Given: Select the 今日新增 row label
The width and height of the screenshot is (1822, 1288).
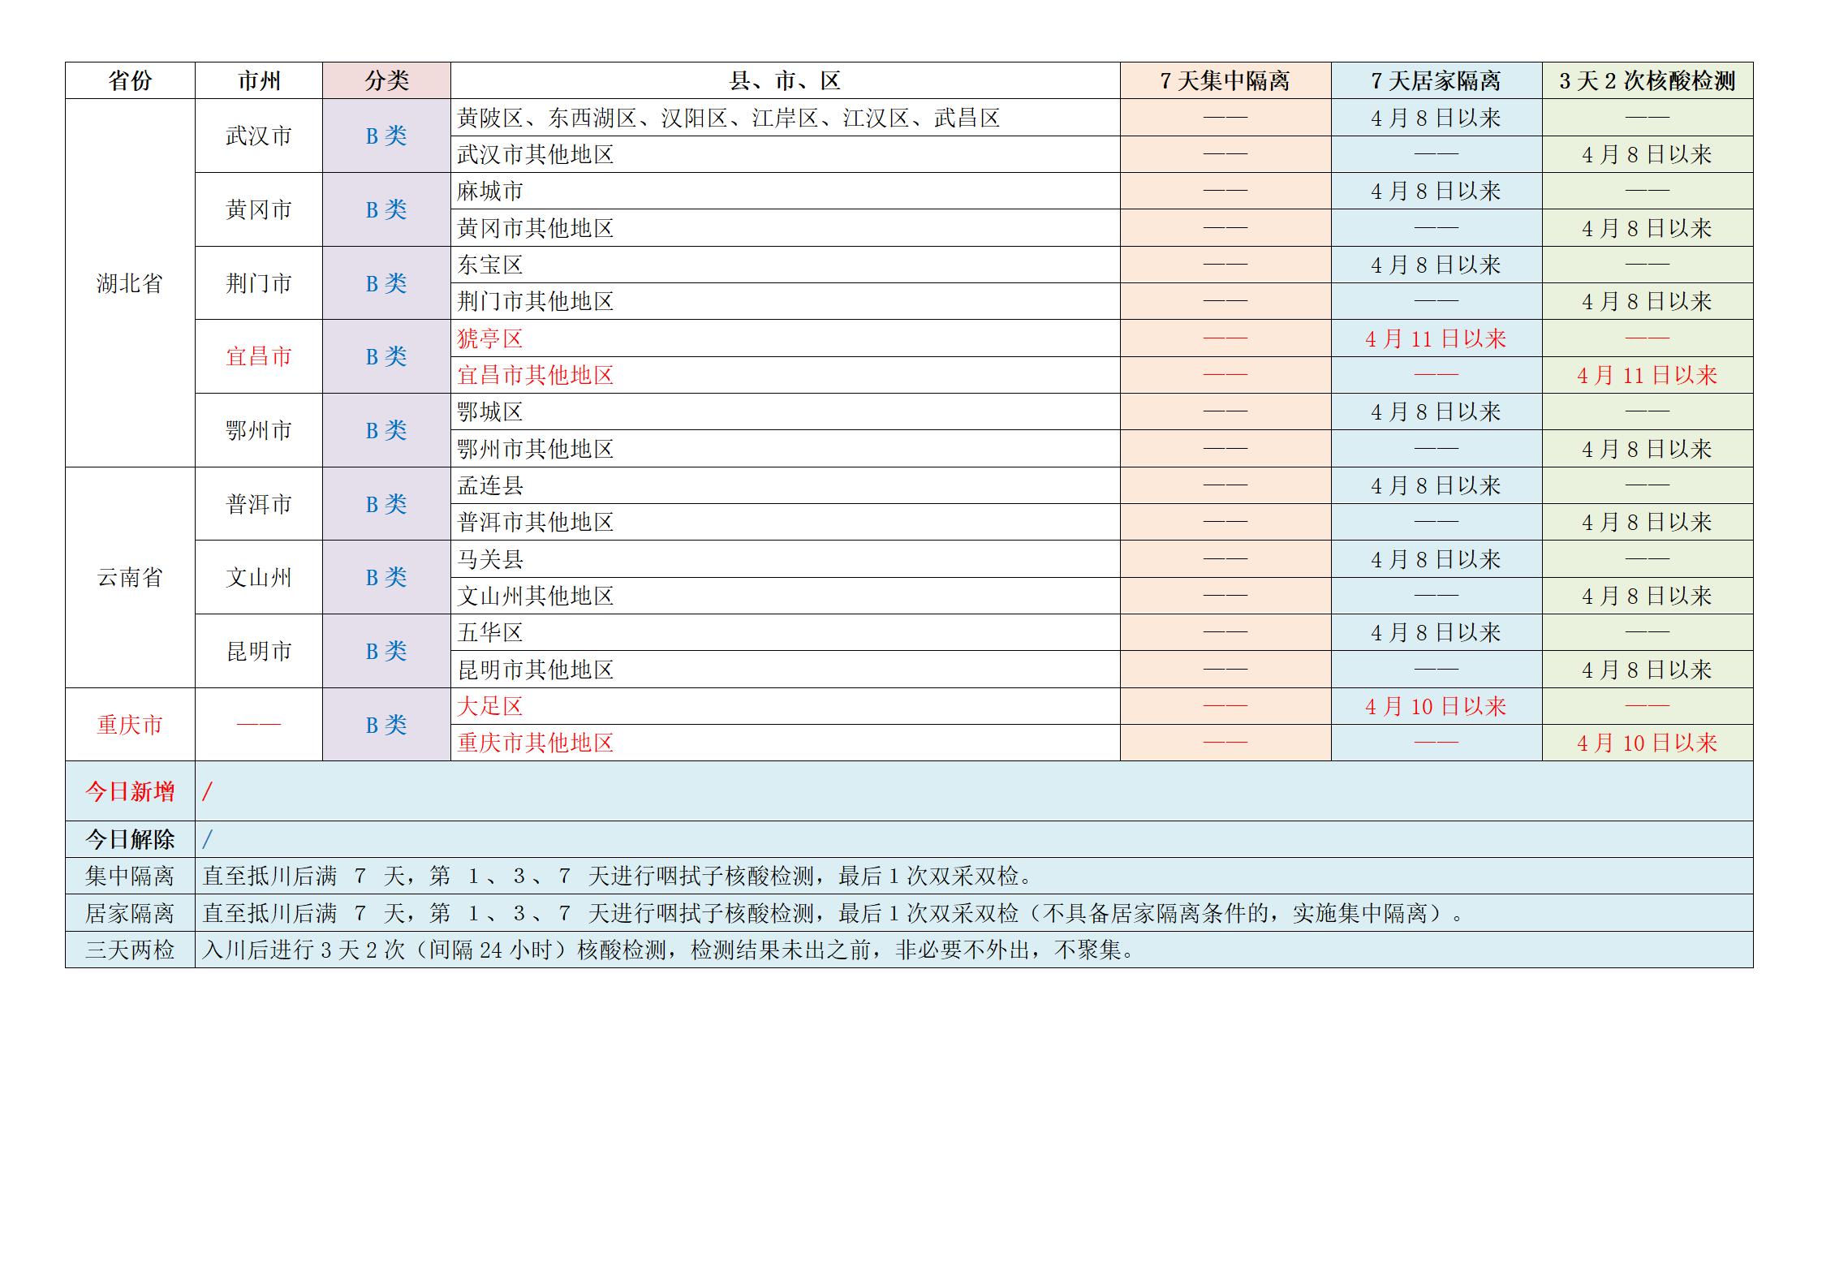Looking at the screenshot, I should click(130, 791).
